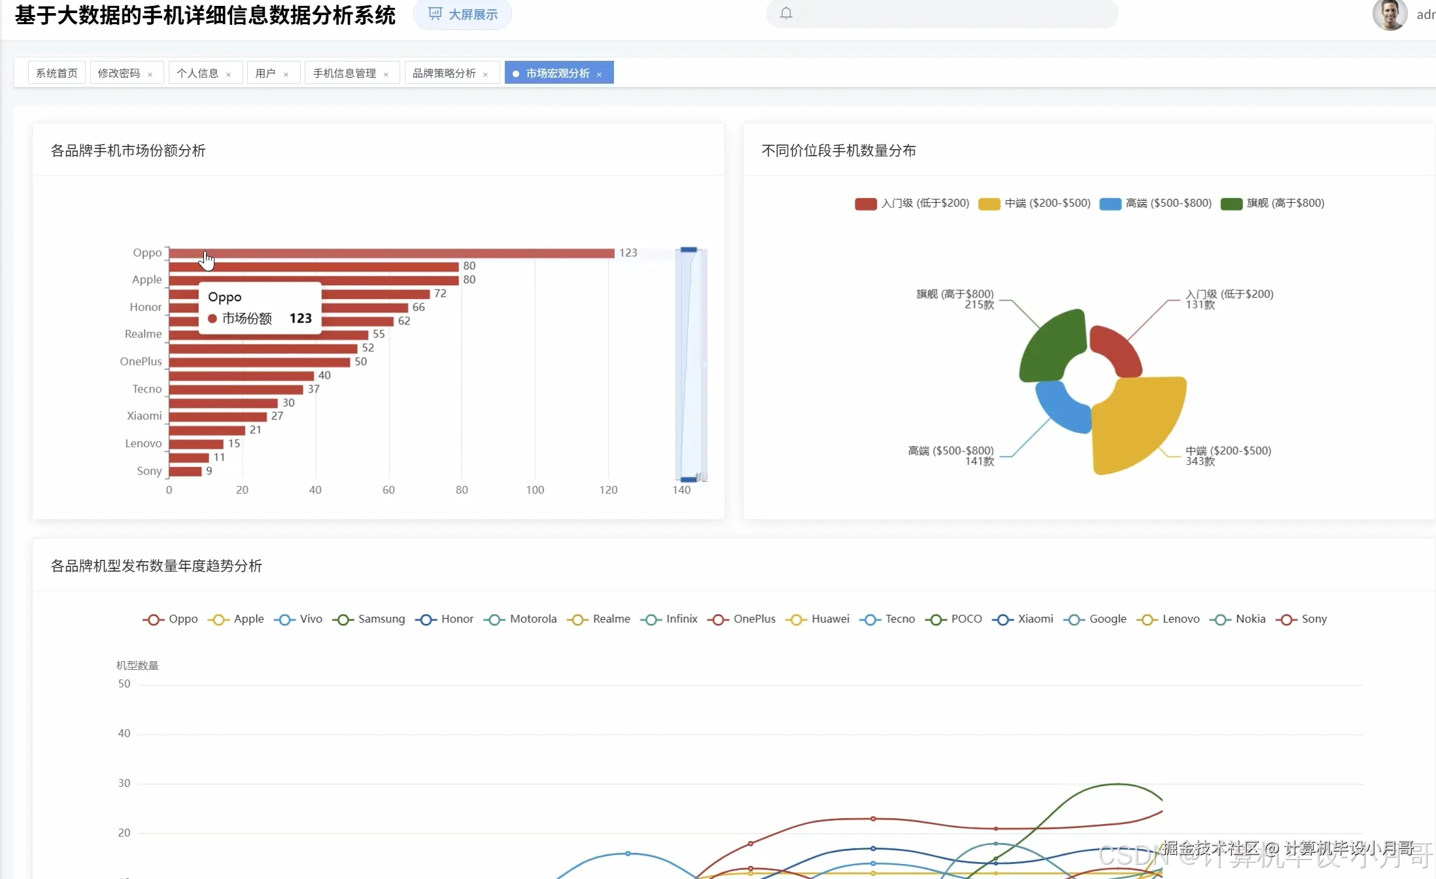Screen dimensions: 1436x879
Task: Close the 个人信息 tab
Action: click(228, 75)
